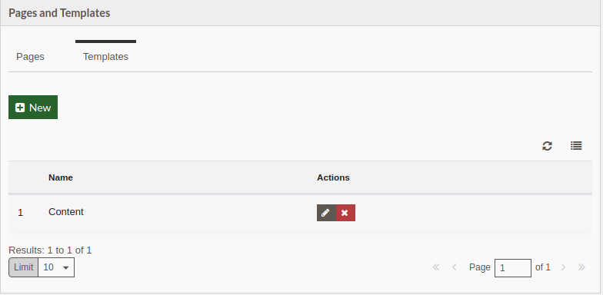This screenshot has width=603, height=295.
Task: Sort by the Name column header
Action: pyautogui.click(x=60, y=177)
